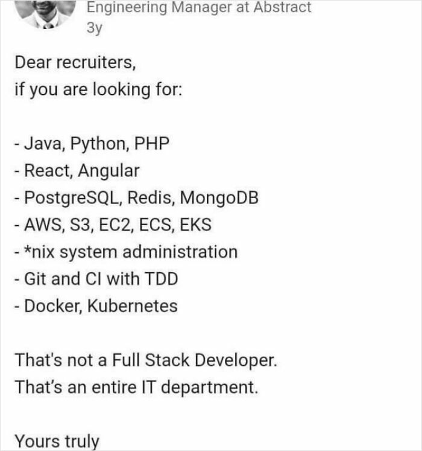This screenshot has width=422, height=451.
Task: Click the word Docker
Action: (x=51, y=306)
